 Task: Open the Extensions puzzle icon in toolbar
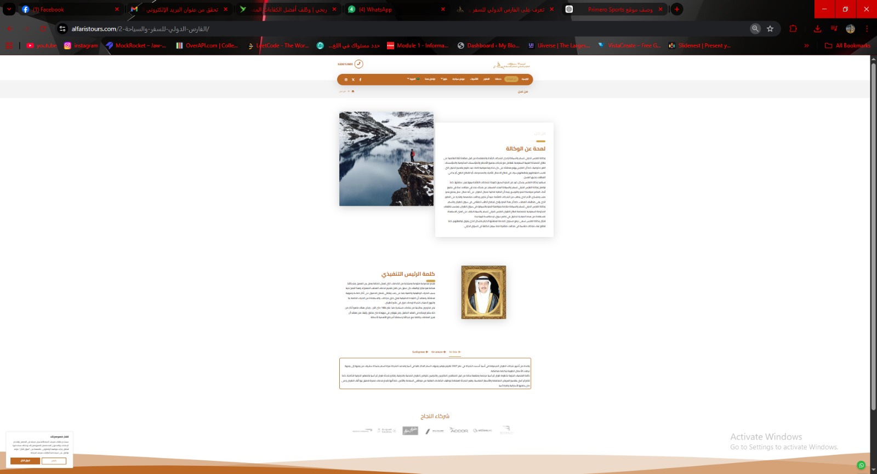point(793,29)
